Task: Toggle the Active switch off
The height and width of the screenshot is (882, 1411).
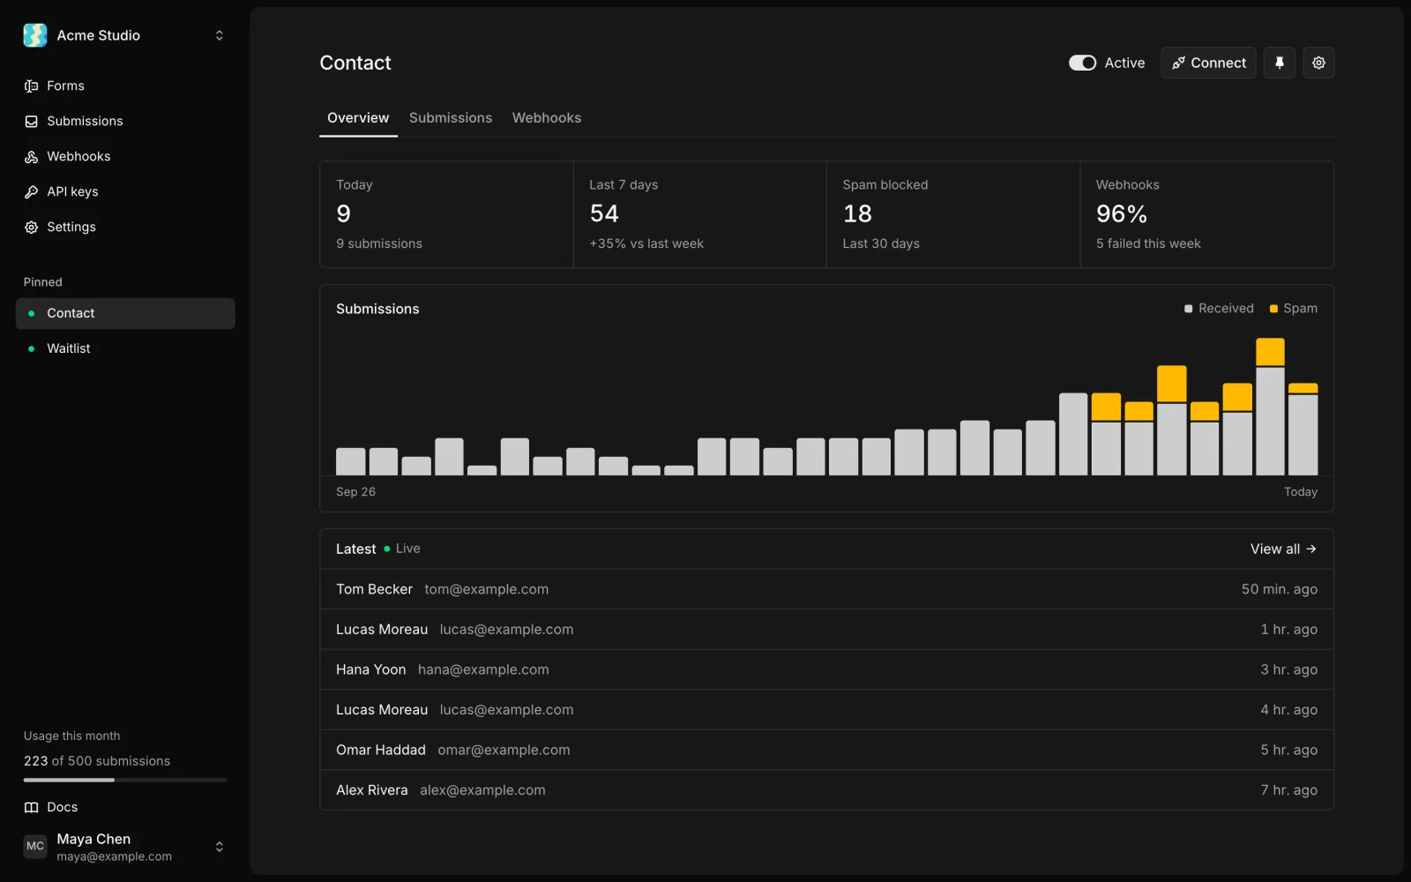Action: pyautogui.click(x=1083, y=63)
